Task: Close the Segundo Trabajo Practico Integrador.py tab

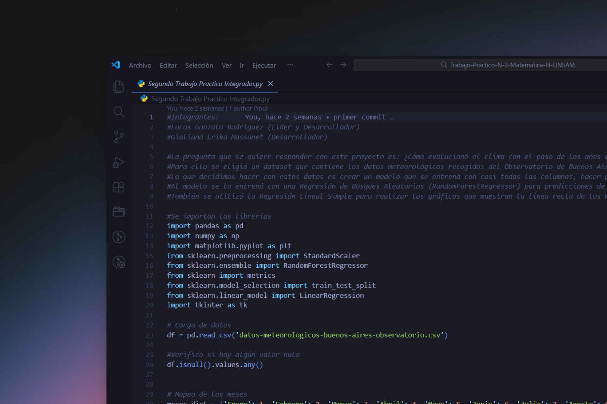Action: (270, 84)
